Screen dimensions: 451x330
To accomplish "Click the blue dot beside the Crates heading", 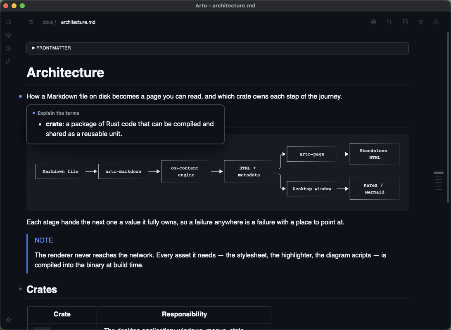I will 20,289.
